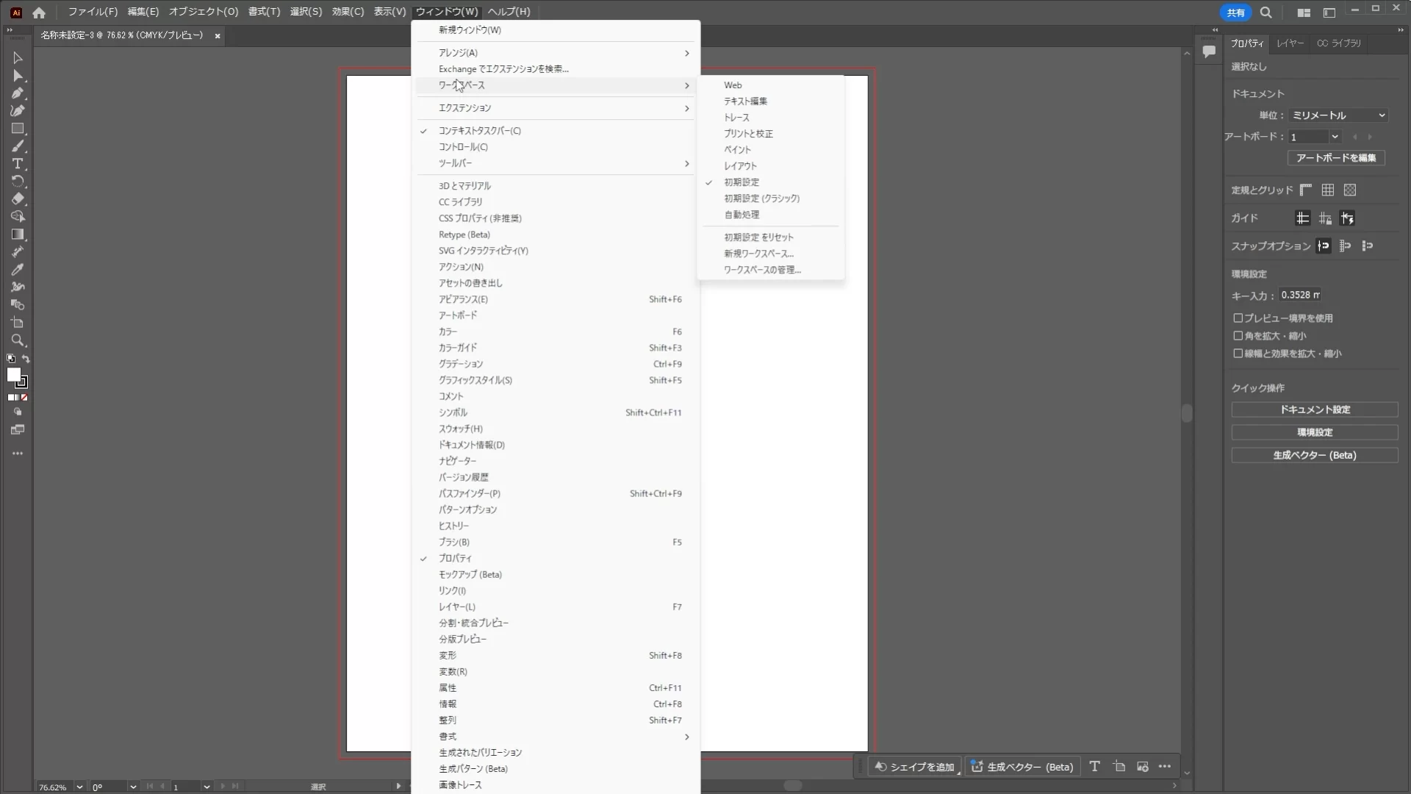Viewport: 1411px width, 794px height.
Task: Select the Type tool
Action: (x=18, y=164)
